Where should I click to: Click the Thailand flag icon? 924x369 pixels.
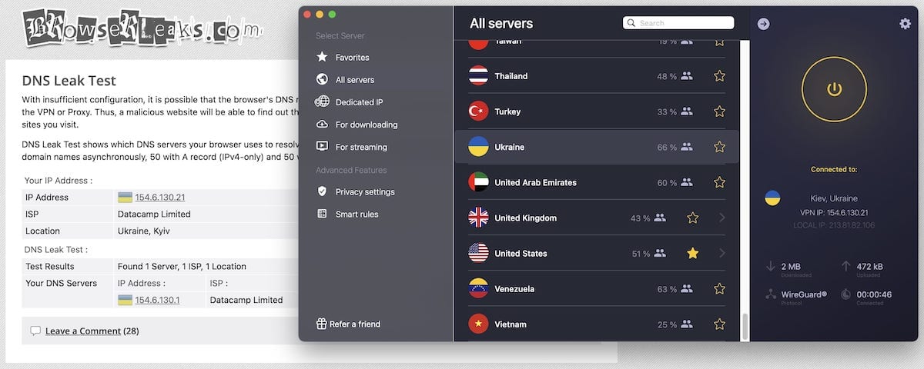click(x=478, y=75)
